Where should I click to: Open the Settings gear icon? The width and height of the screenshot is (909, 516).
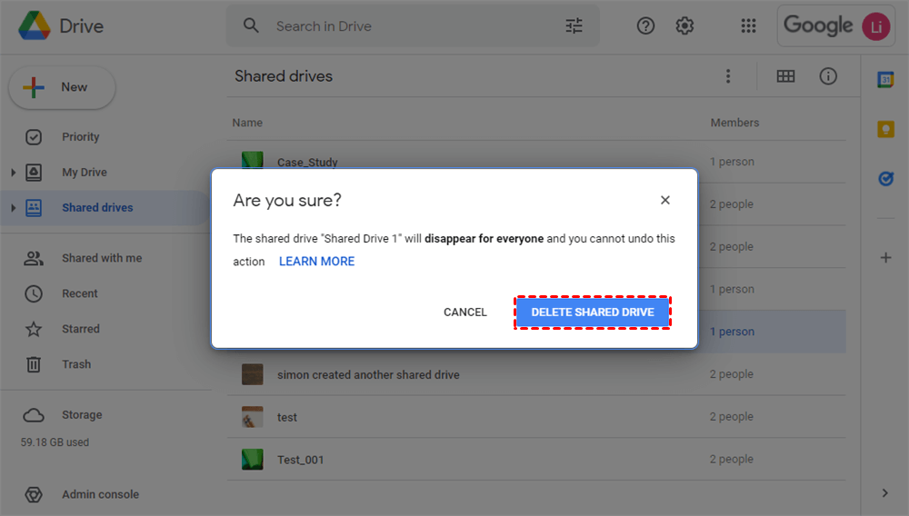(x=684, y=26)
